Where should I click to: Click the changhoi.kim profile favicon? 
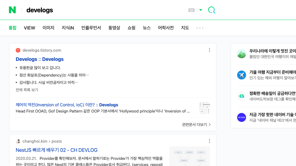click(18, 141)
